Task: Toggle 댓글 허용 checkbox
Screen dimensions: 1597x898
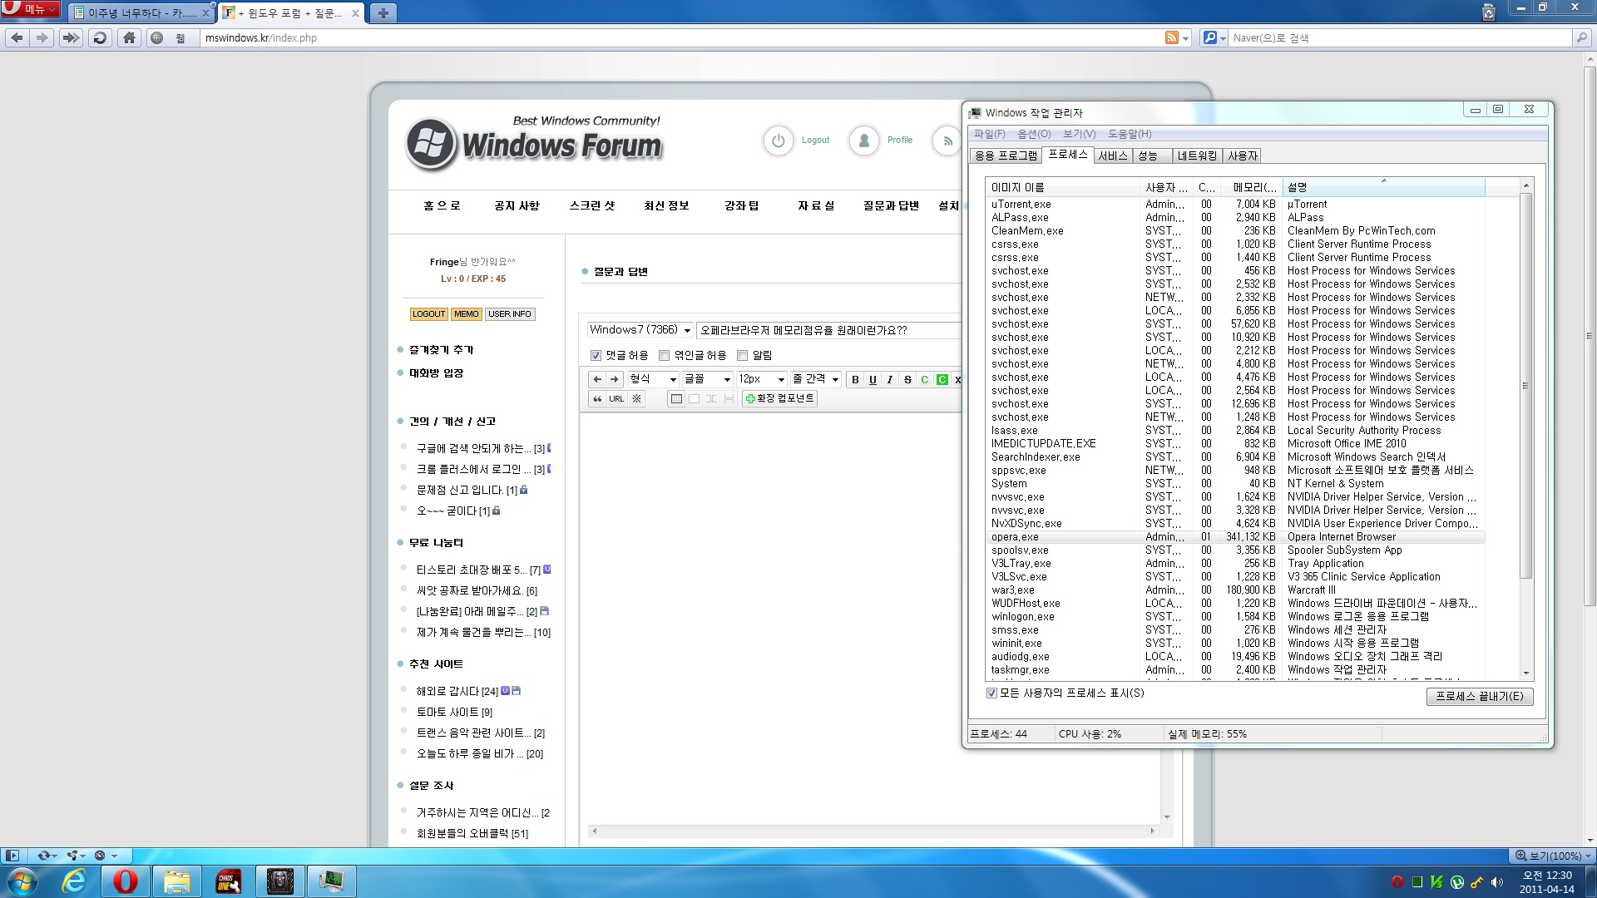Action: tap(596, 356)
